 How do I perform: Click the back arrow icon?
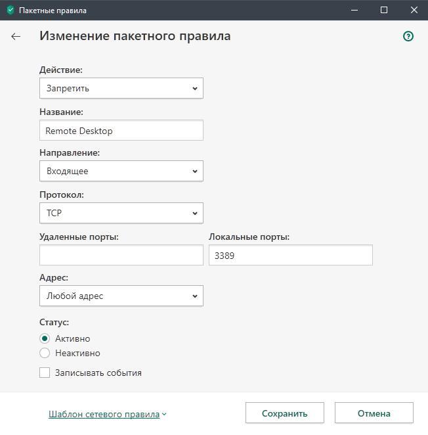tap(16, 36)
